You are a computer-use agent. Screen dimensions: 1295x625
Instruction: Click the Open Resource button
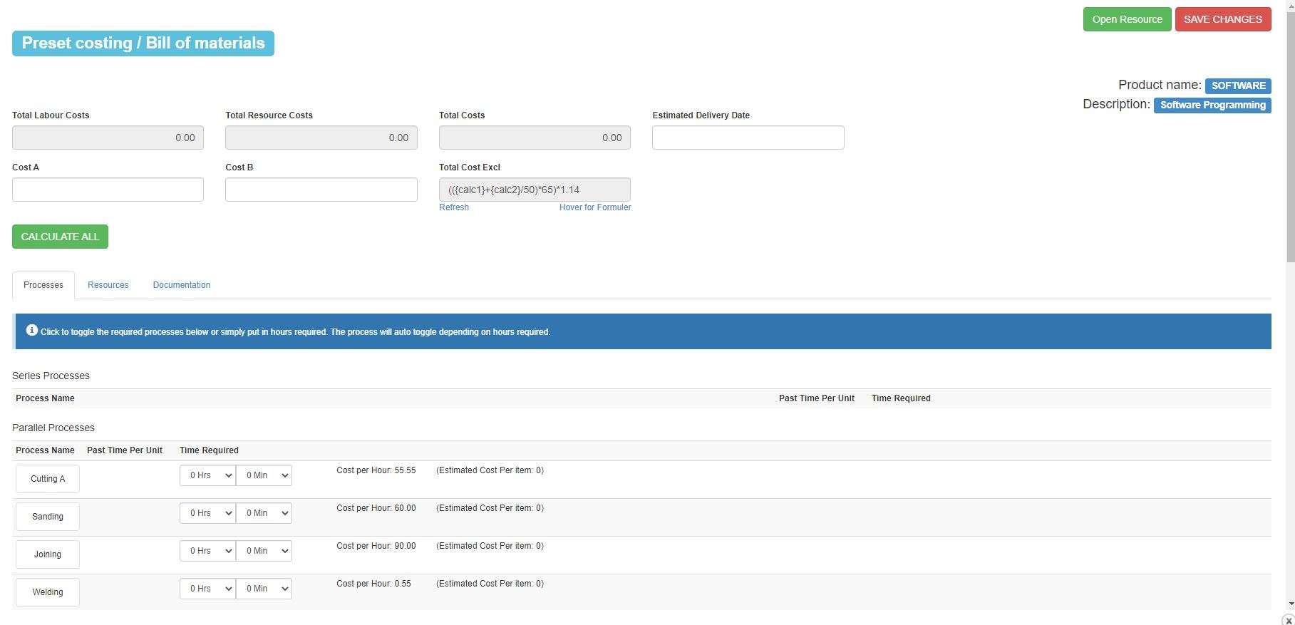pos(1127,19)
